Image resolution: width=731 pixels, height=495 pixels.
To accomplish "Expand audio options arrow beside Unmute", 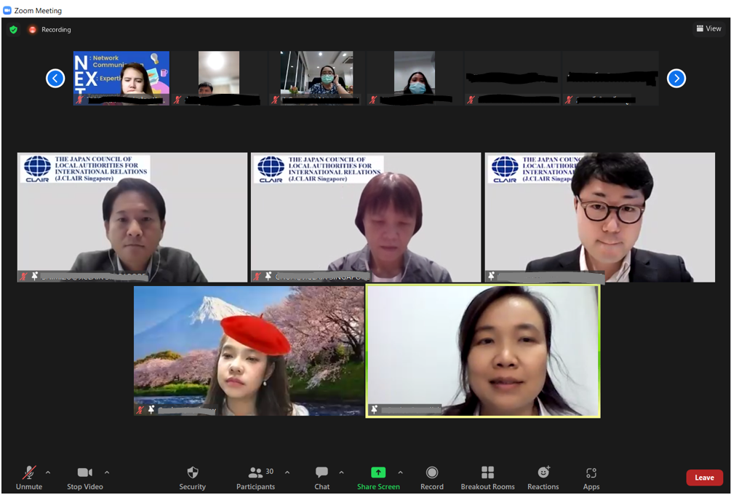I will [48, 472].
